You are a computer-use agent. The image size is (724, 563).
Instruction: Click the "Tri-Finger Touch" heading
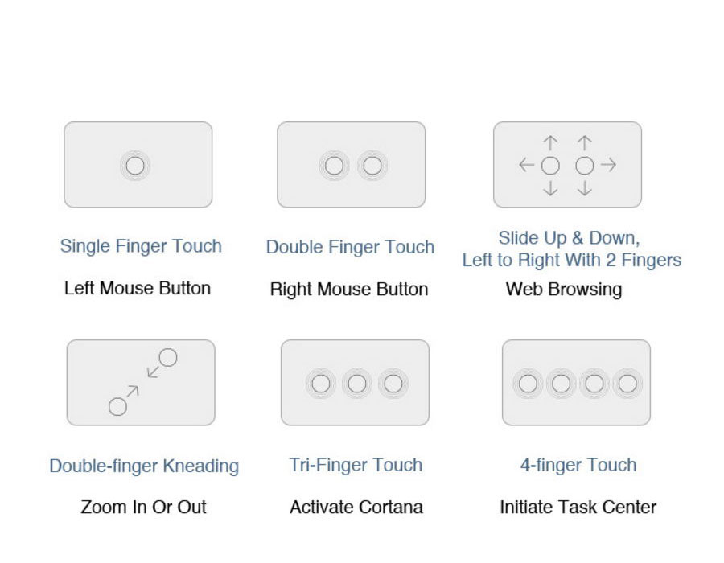[356, 465]
